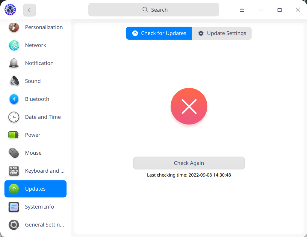
Task: Open the Bluetooth settings icon
Action: [x=13, y=99]
